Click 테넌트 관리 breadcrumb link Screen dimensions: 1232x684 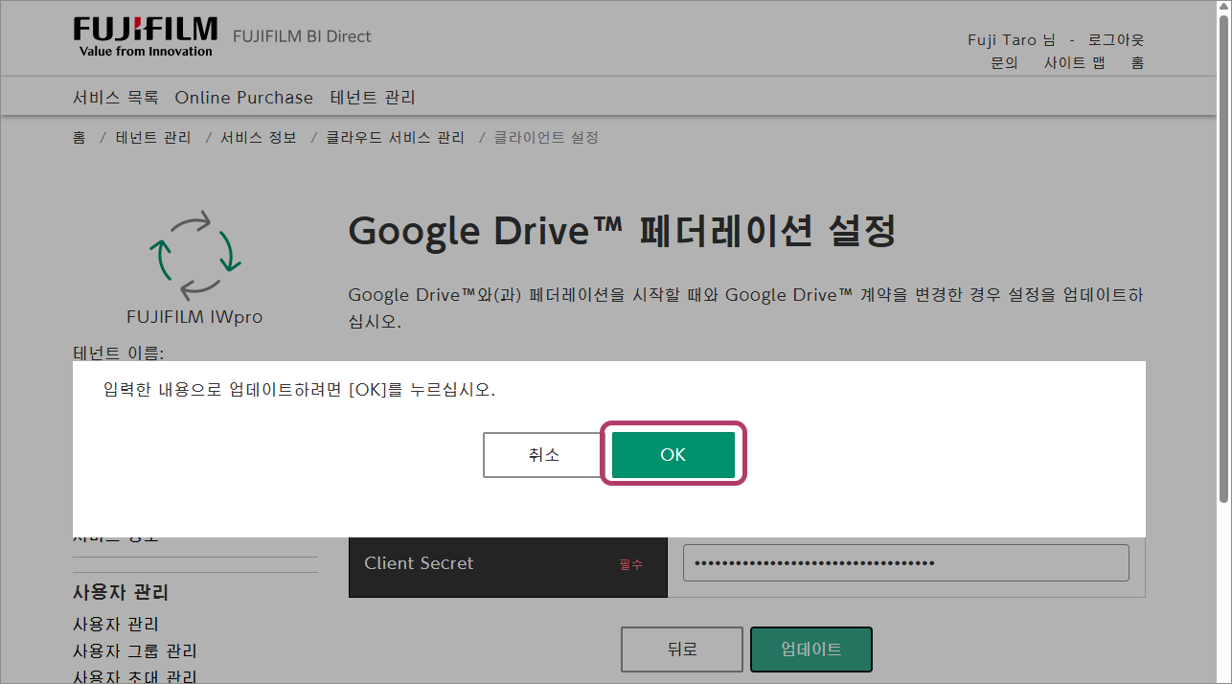click(153, 138)
